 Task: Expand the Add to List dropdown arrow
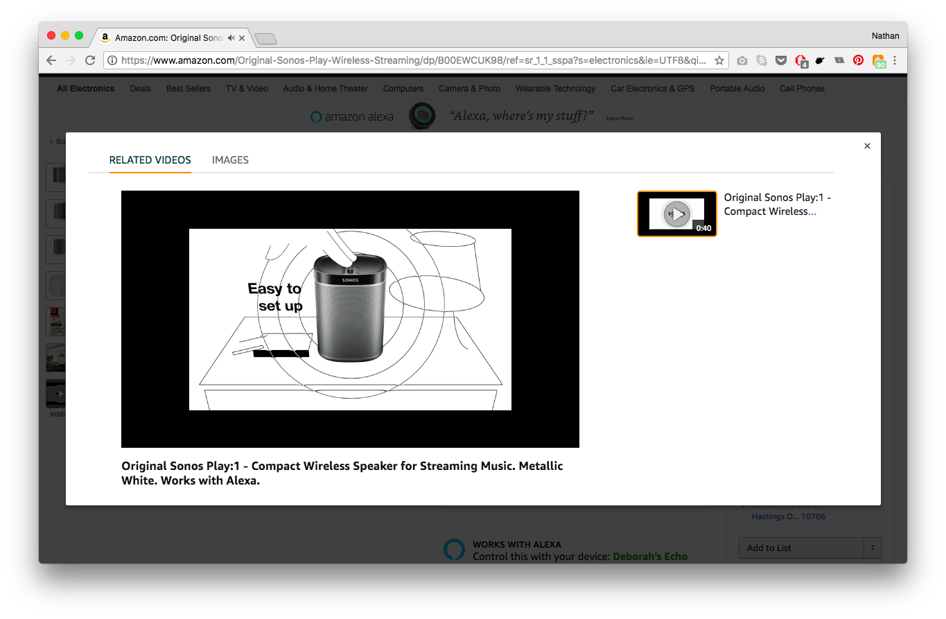point(873,548)
